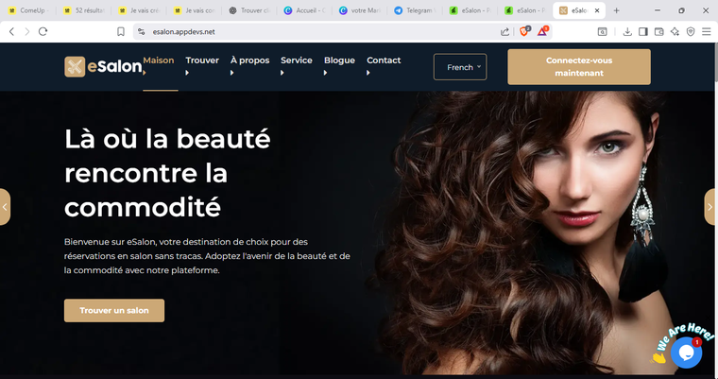
Task: Open the Contact navigation item
Action: coord(384,60)
